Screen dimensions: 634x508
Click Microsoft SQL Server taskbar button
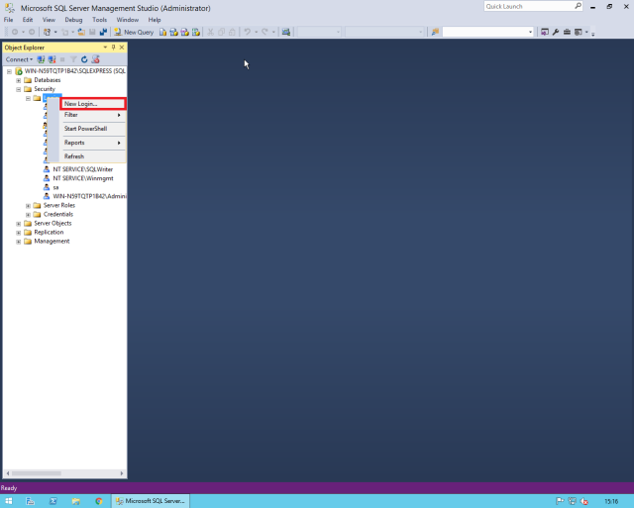(150, 501)
